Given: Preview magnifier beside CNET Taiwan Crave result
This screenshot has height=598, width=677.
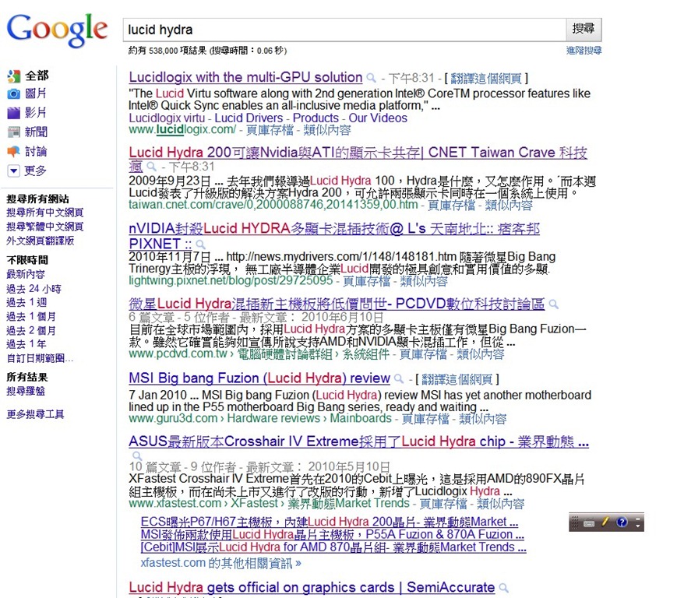Looking at the screenshot, I should [151, 166].
